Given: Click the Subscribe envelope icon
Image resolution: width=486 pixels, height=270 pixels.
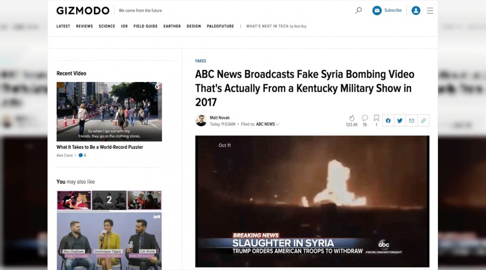Looking at the screenshot, I should (x=377, y=11).
